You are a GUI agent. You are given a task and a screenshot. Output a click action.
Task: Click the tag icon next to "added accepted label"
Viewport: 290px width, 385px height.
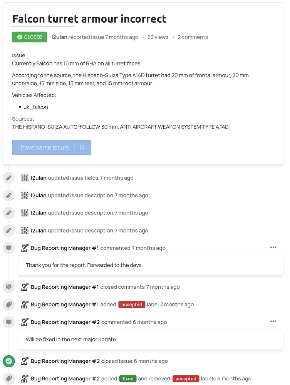coord(8,304)
